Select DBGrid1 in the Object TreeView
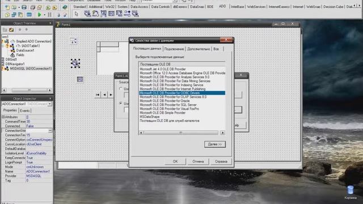The image size is (363, 204). (11, 59)
